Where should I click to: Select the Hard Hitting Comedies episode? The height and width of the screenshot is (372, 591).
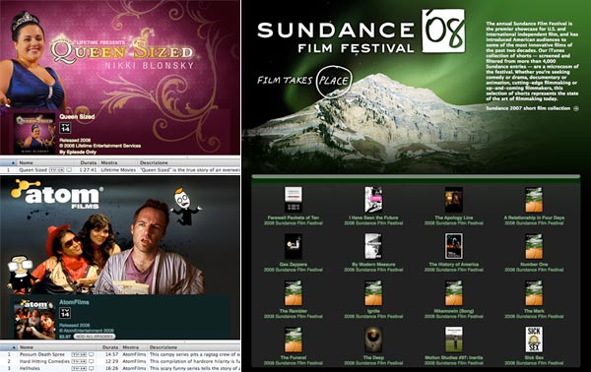[x=120, y=361]
